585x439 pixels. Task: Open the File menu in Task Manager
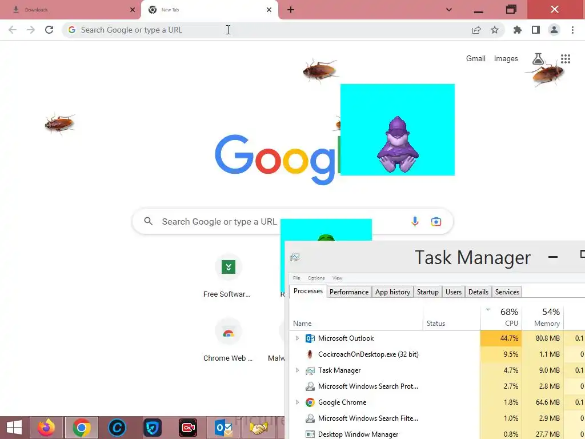pyautogui.click(x=296, y=278)
